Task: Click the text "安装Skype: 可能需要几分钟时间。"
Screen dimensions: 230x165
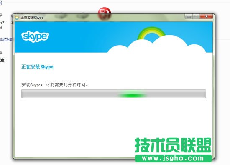Action: click(54, 85)
